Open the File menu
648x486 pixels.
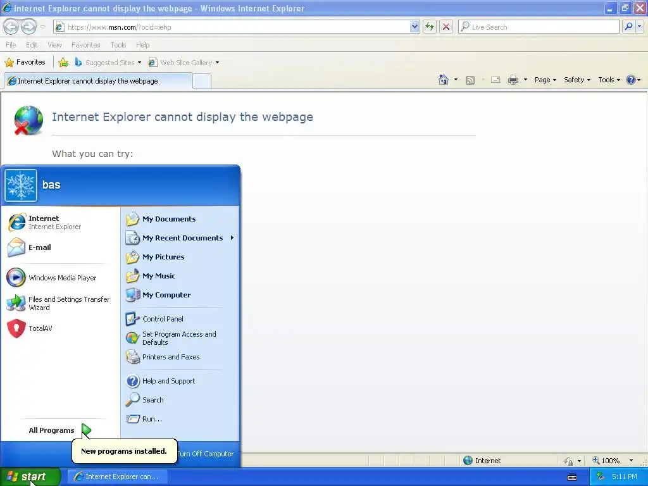tap(11, 45)
